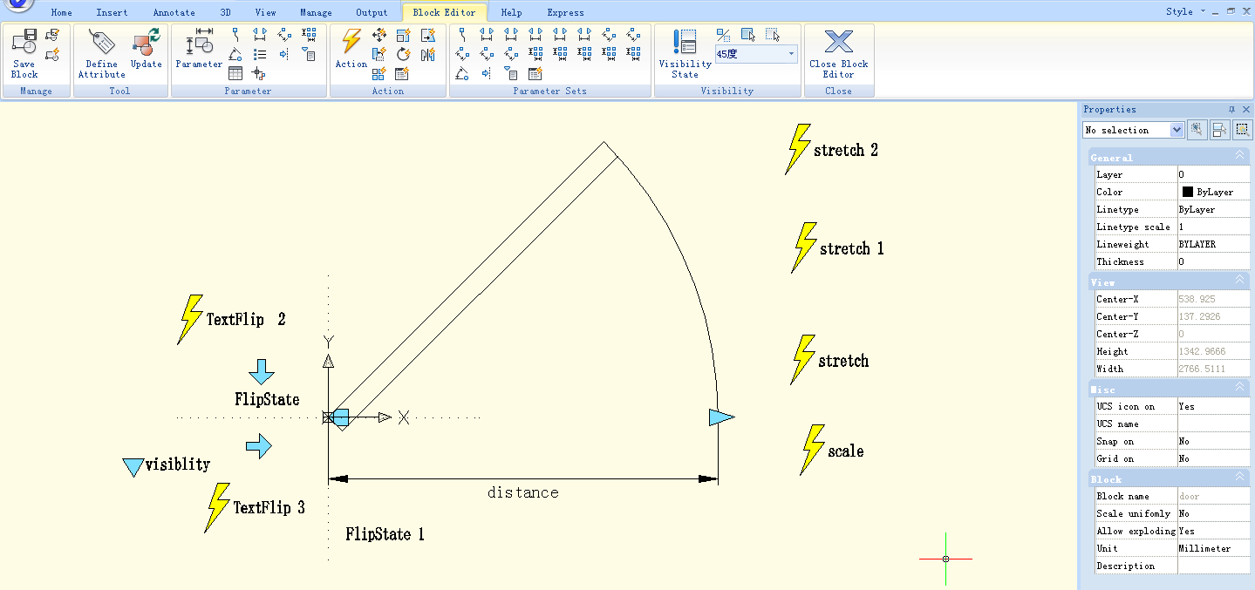The image size is (1255, 590).
Task: Switch to the Annotate ribbon tab
Action: [x=174, y=13]
